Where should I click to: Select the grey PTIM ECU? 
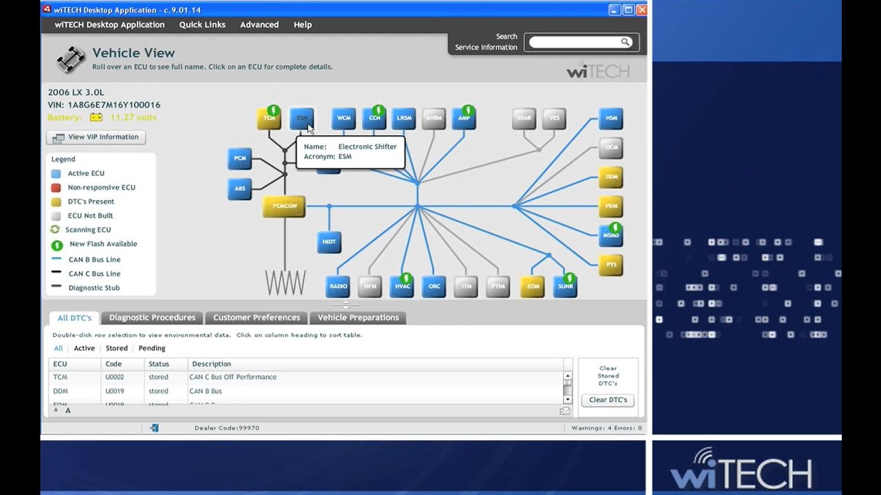click(x=498, y=287)
